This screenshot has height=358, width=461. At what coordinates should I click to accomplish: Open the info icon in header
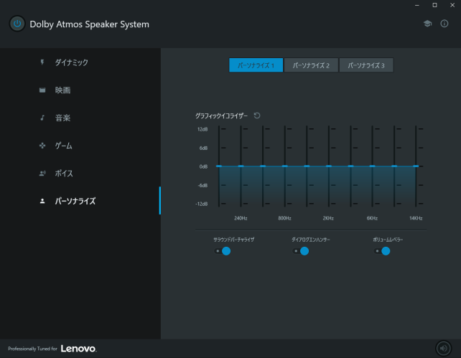[x=444, y=24]
